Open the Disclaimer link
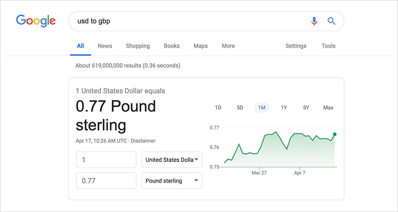Viewport: 398px width, 212px height. [143, 141]
